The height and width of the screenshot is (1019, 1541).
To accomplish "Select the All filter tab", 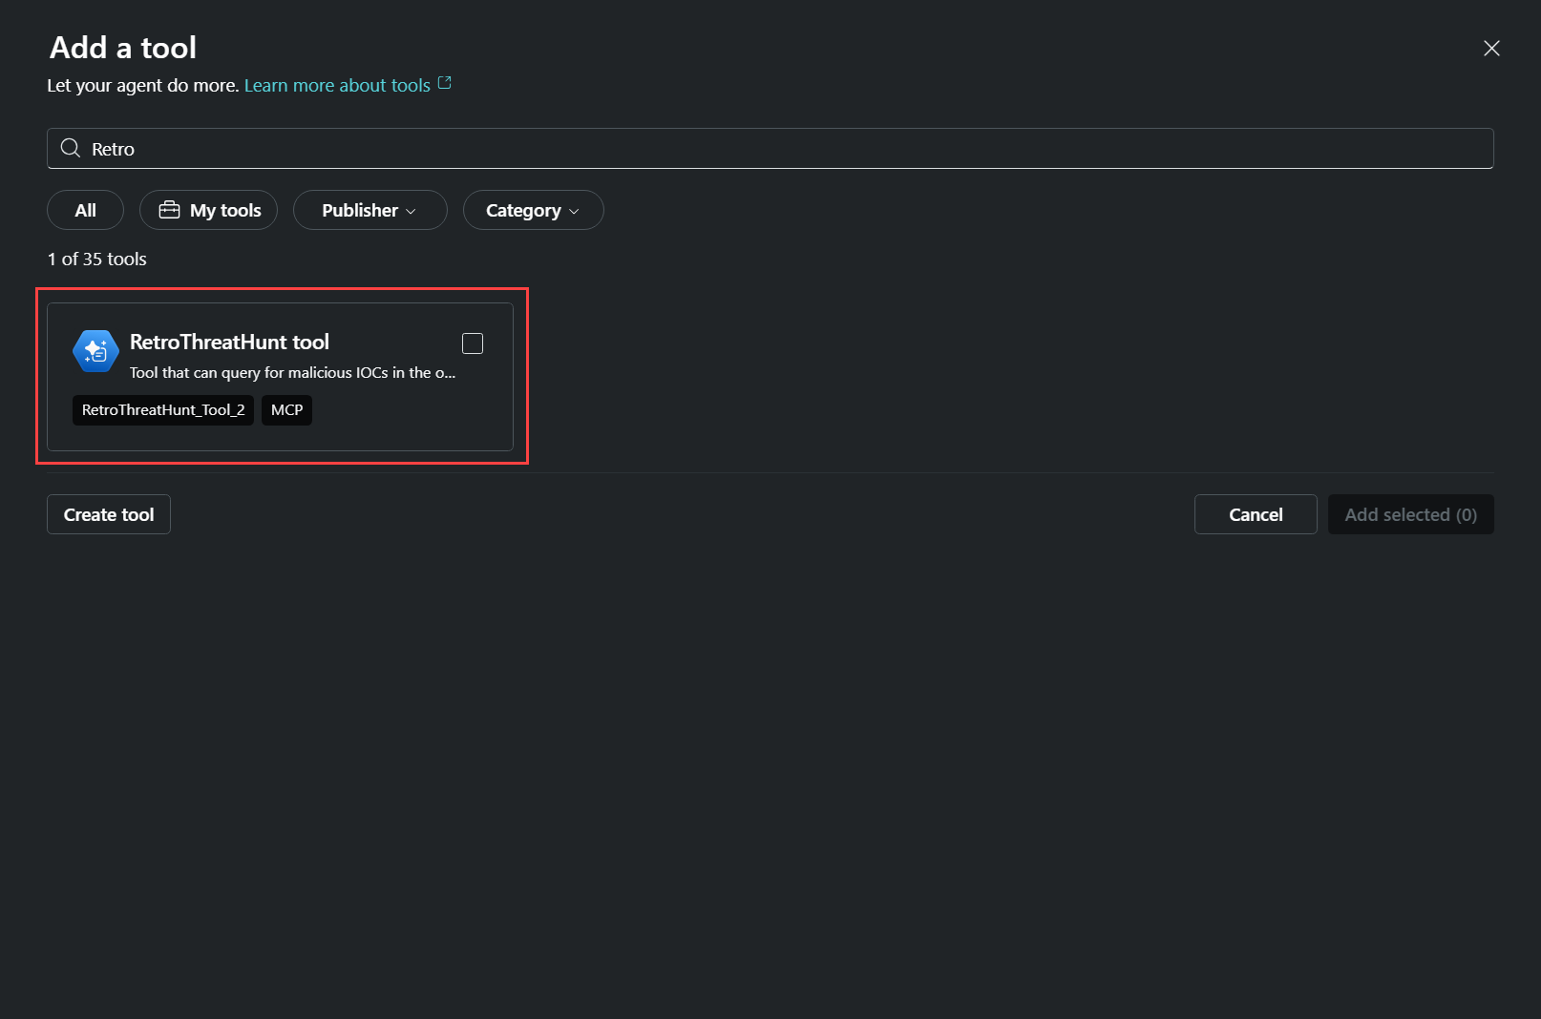I will click(85, 210).
